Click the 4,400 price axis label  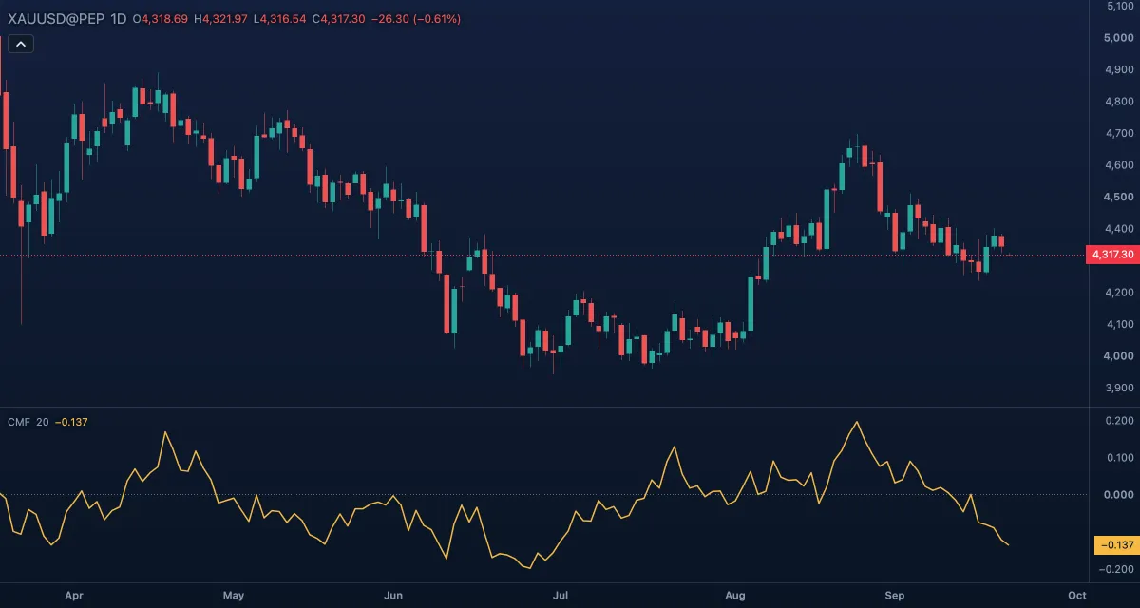pyautogui.click(x=1120, y=229)
